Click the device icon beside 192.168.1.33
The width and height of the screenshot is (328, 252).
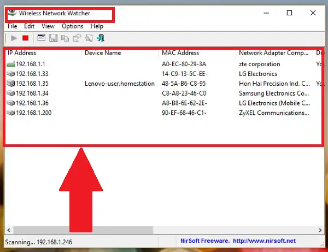point(11,74)
